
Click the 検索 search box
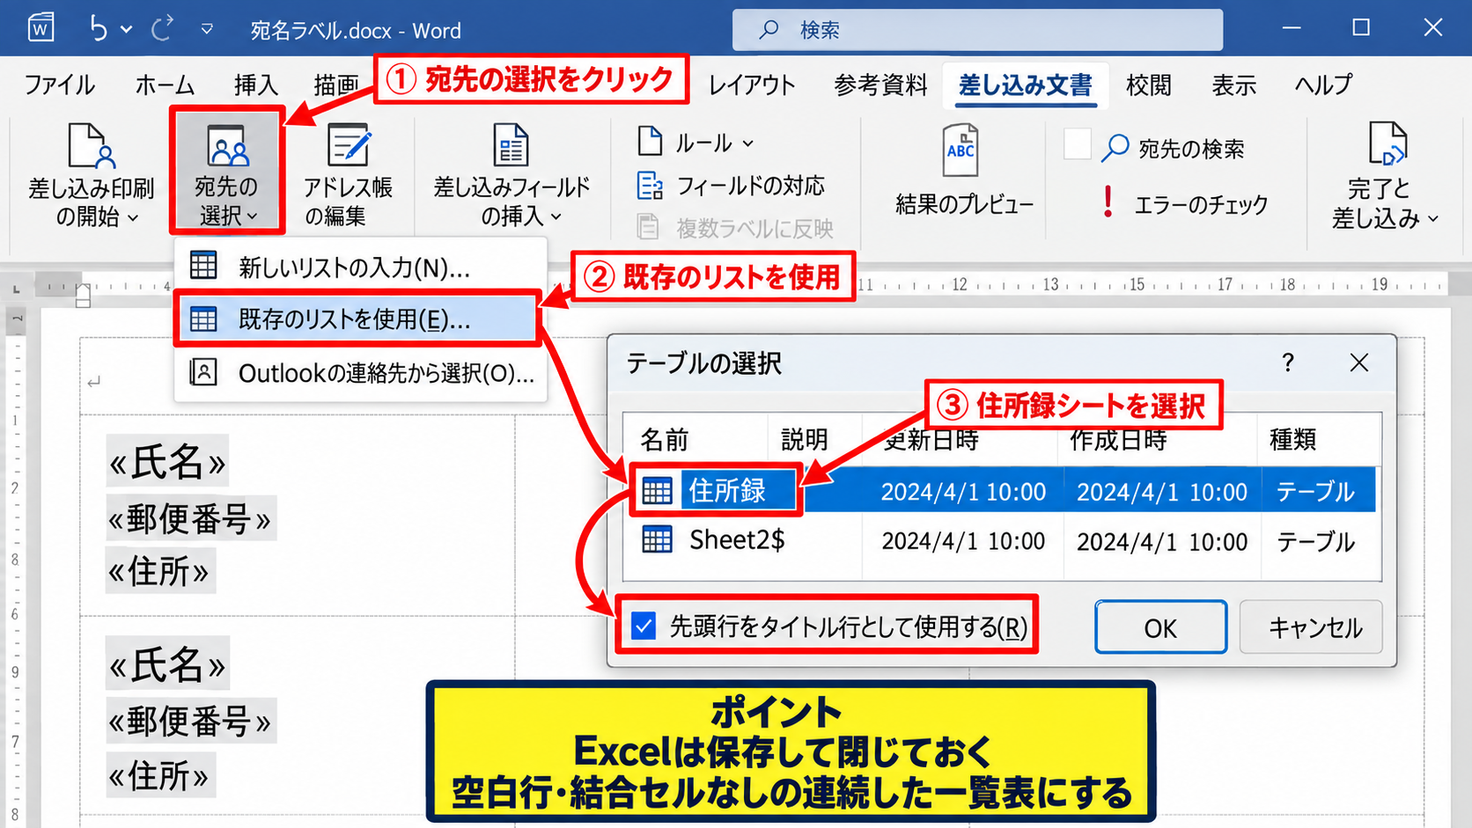pos(977,30)
